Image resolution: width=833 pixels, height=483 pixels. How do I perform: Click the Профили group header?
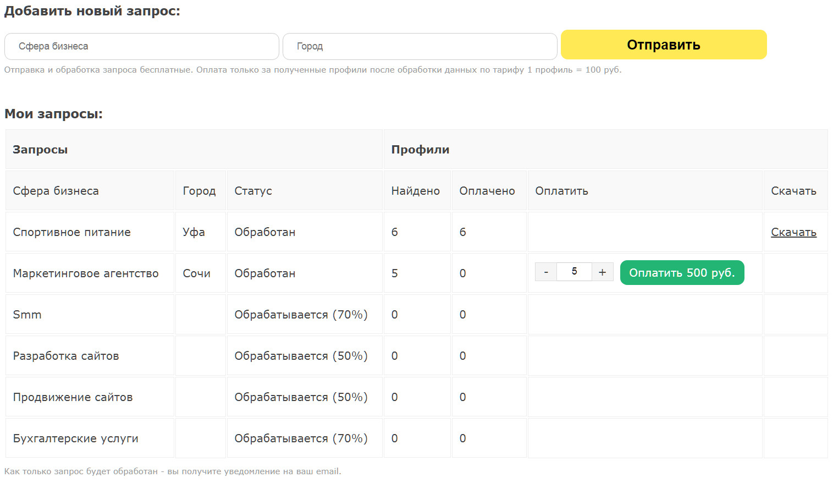pyautogui.click(x=606, y=150)
